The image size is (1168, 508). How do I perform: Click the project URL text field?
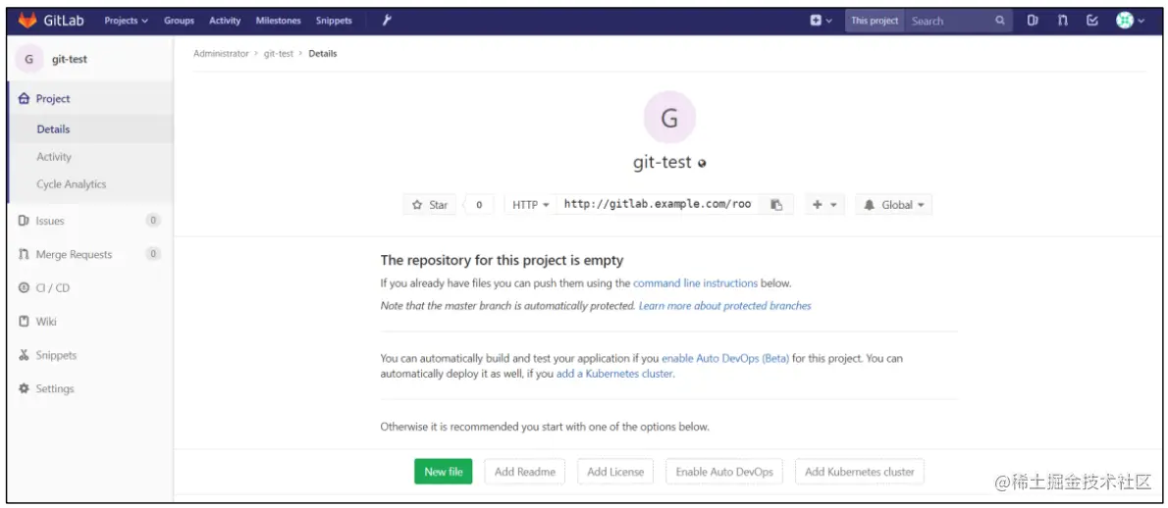click(658, 205)
